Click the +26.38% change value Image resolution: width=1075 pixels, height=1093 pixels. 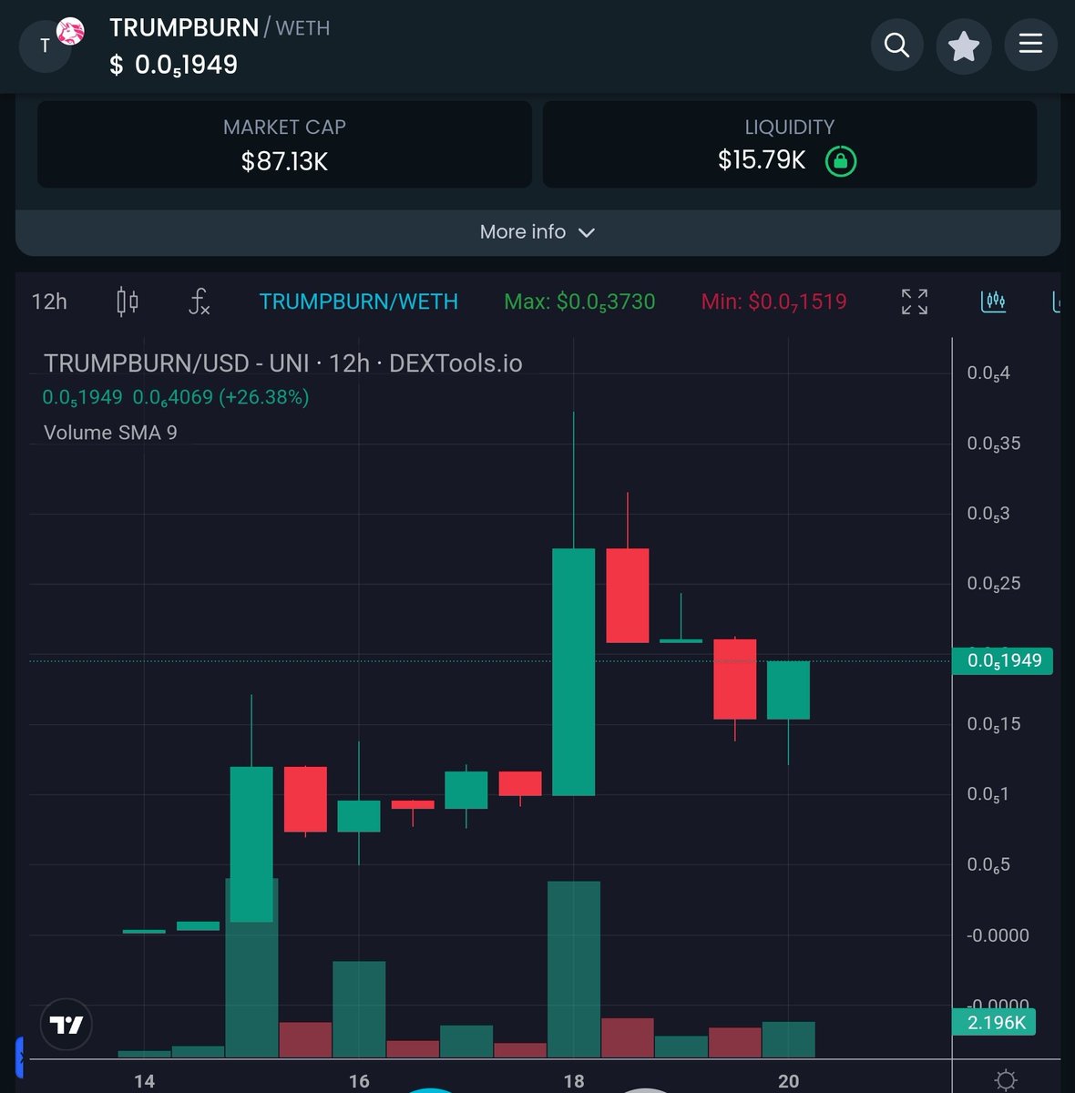(x=263, y=397)
